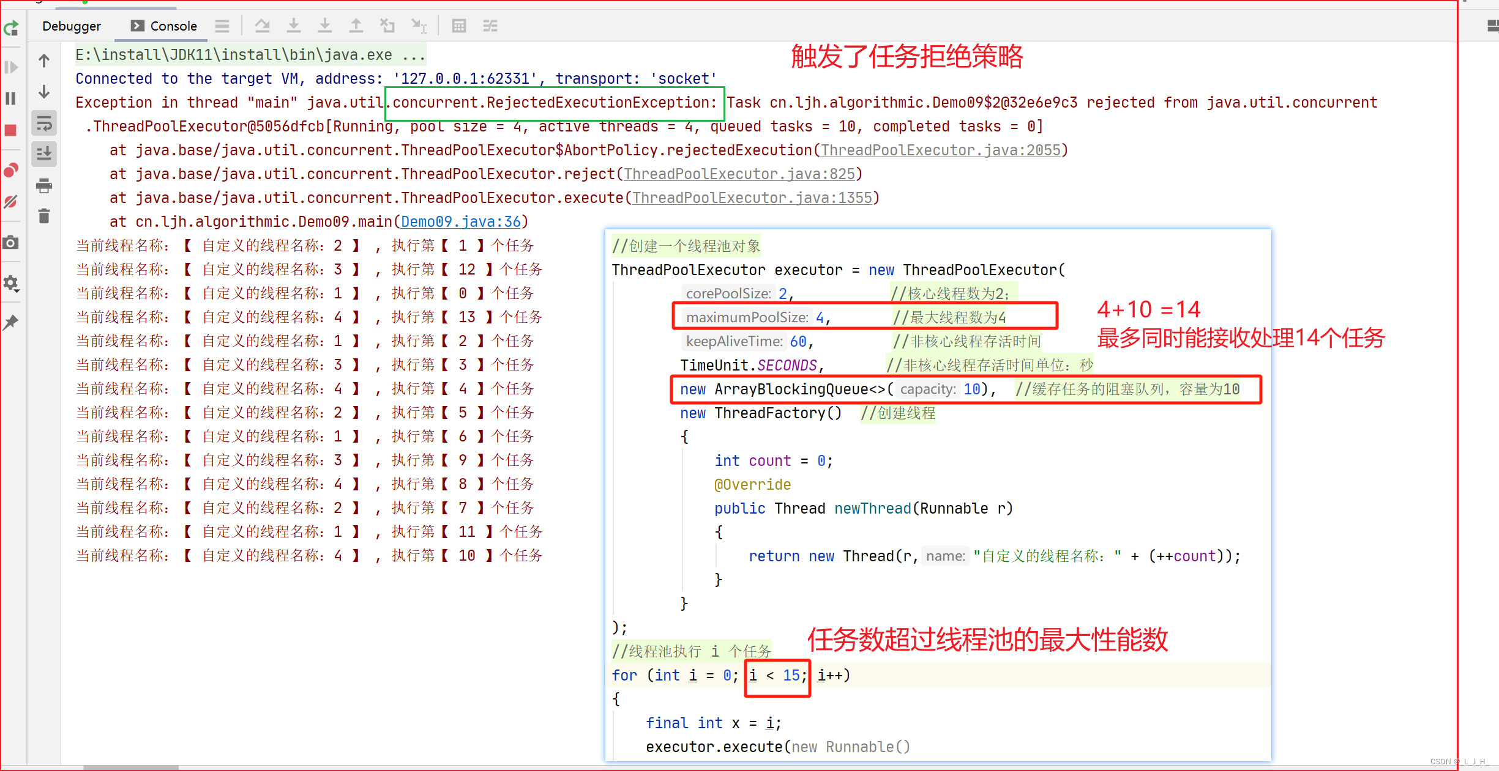Image resolution: width=1499 pixels, height=771 pixels.
Task: Click 'int count = 0;' code line
Action: tap(774, 461)
